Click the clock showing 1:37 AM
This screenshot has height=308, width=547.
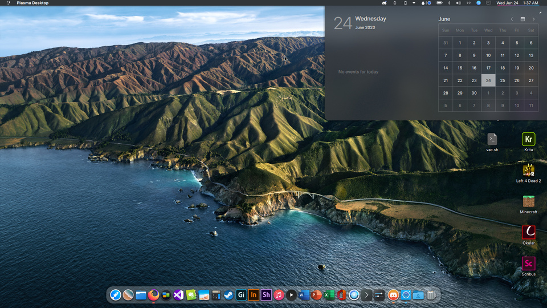530,3
